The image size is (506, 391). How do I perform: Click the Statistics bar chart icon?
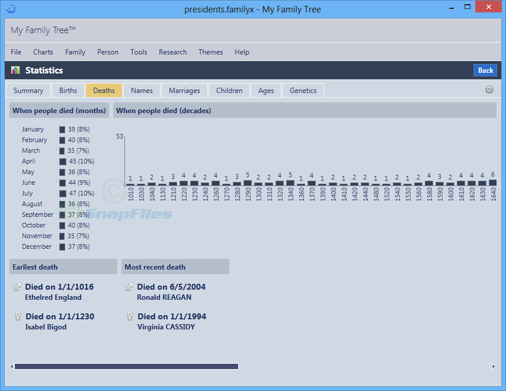[x=15, y=70]
